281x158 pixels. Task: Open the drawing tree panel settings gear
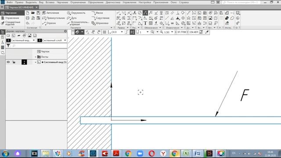(x=65, y=31)
